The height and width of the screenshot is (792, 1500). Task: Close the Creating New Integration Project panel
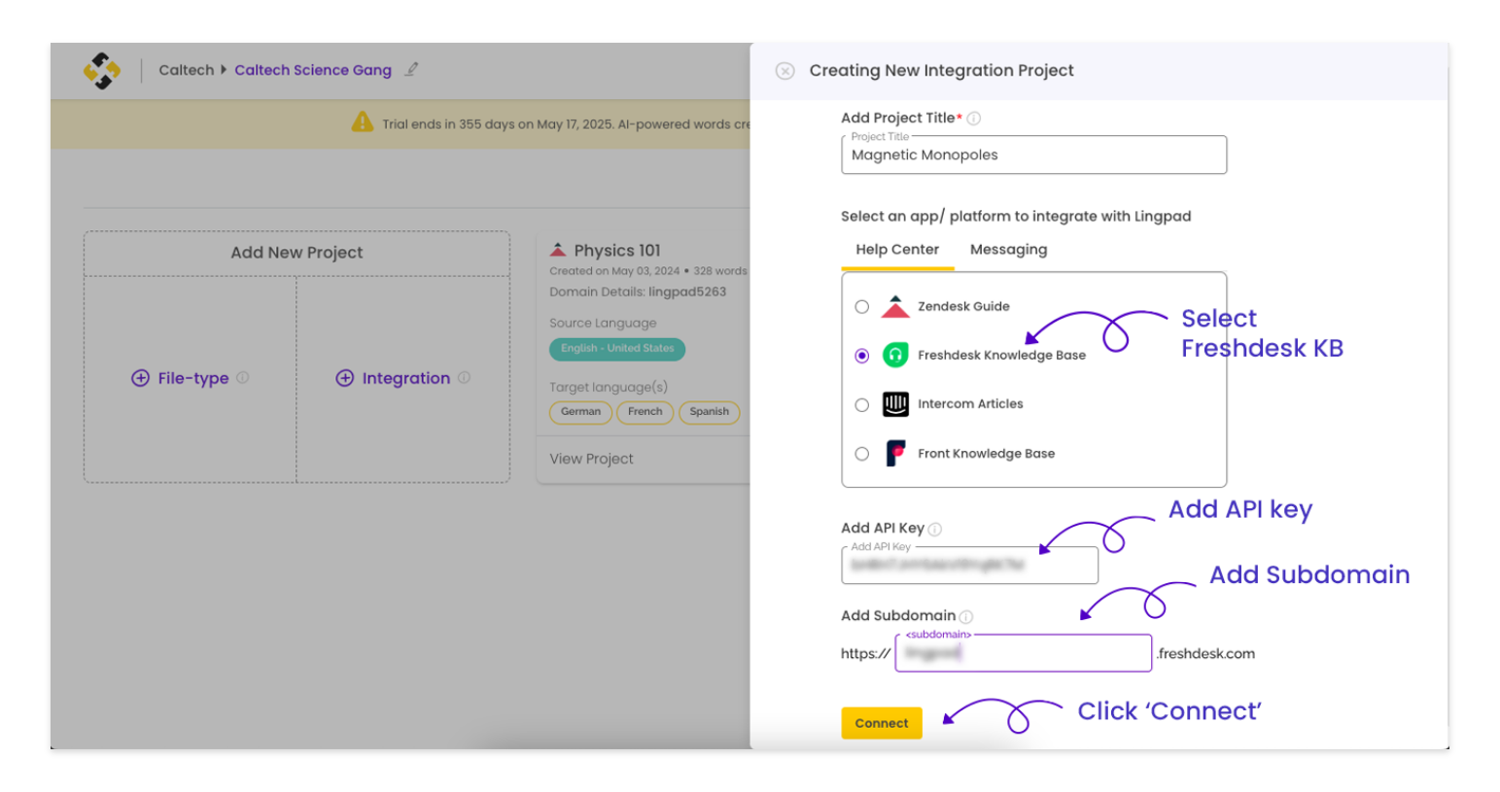785,71
